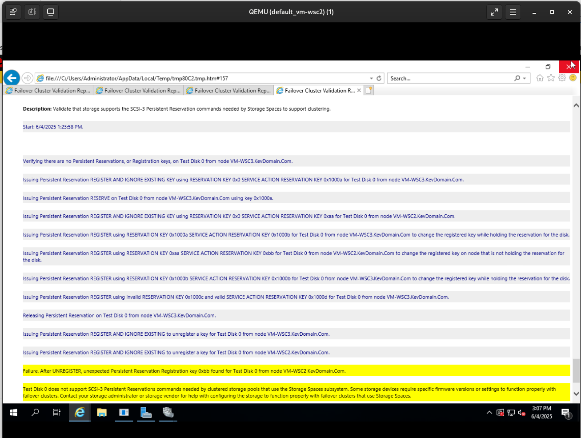Click the page's vertical scrollbar down arrow
The height and width of the screenshot is (438, 581).
pyautogui.click(x=576, y=394)
